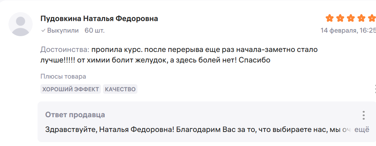This screenshot has width=376, height=146.
Task: Click the Плюсы товара label
Action: pyautogui.click(x=63, y=77)
